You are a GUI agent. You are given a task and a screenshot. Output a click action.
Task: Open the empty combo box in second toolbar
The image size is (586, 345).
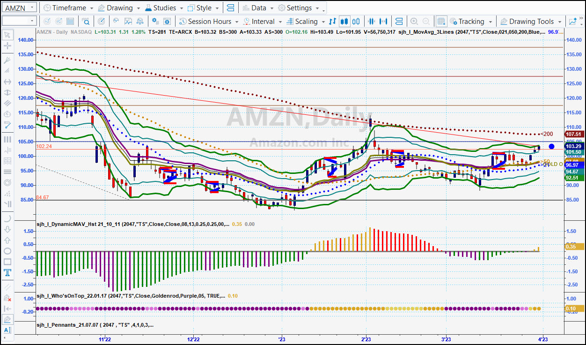(19, 21)
